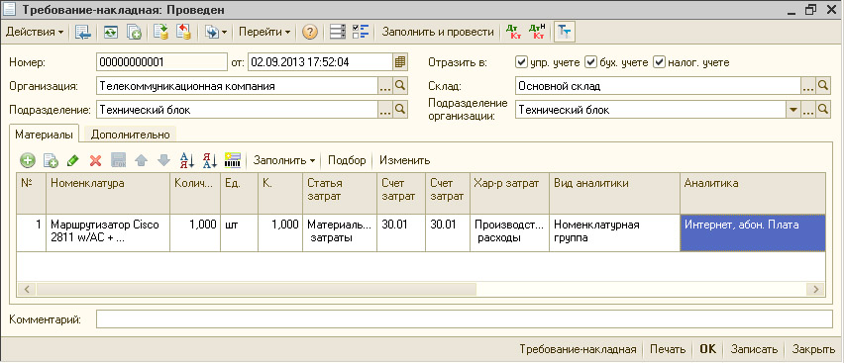Click the OK button
Image resolution: width=844 pixels, height=363 pixels.
708,349
